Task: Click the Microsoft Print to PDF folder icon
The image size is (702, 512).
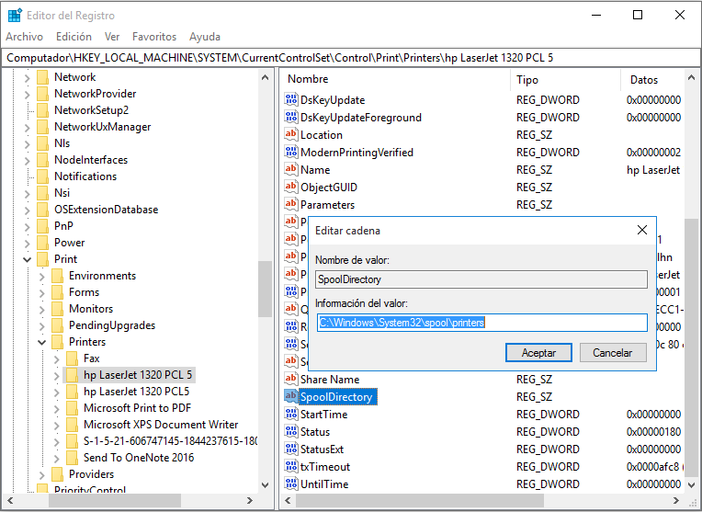Action: click(72, 408)
